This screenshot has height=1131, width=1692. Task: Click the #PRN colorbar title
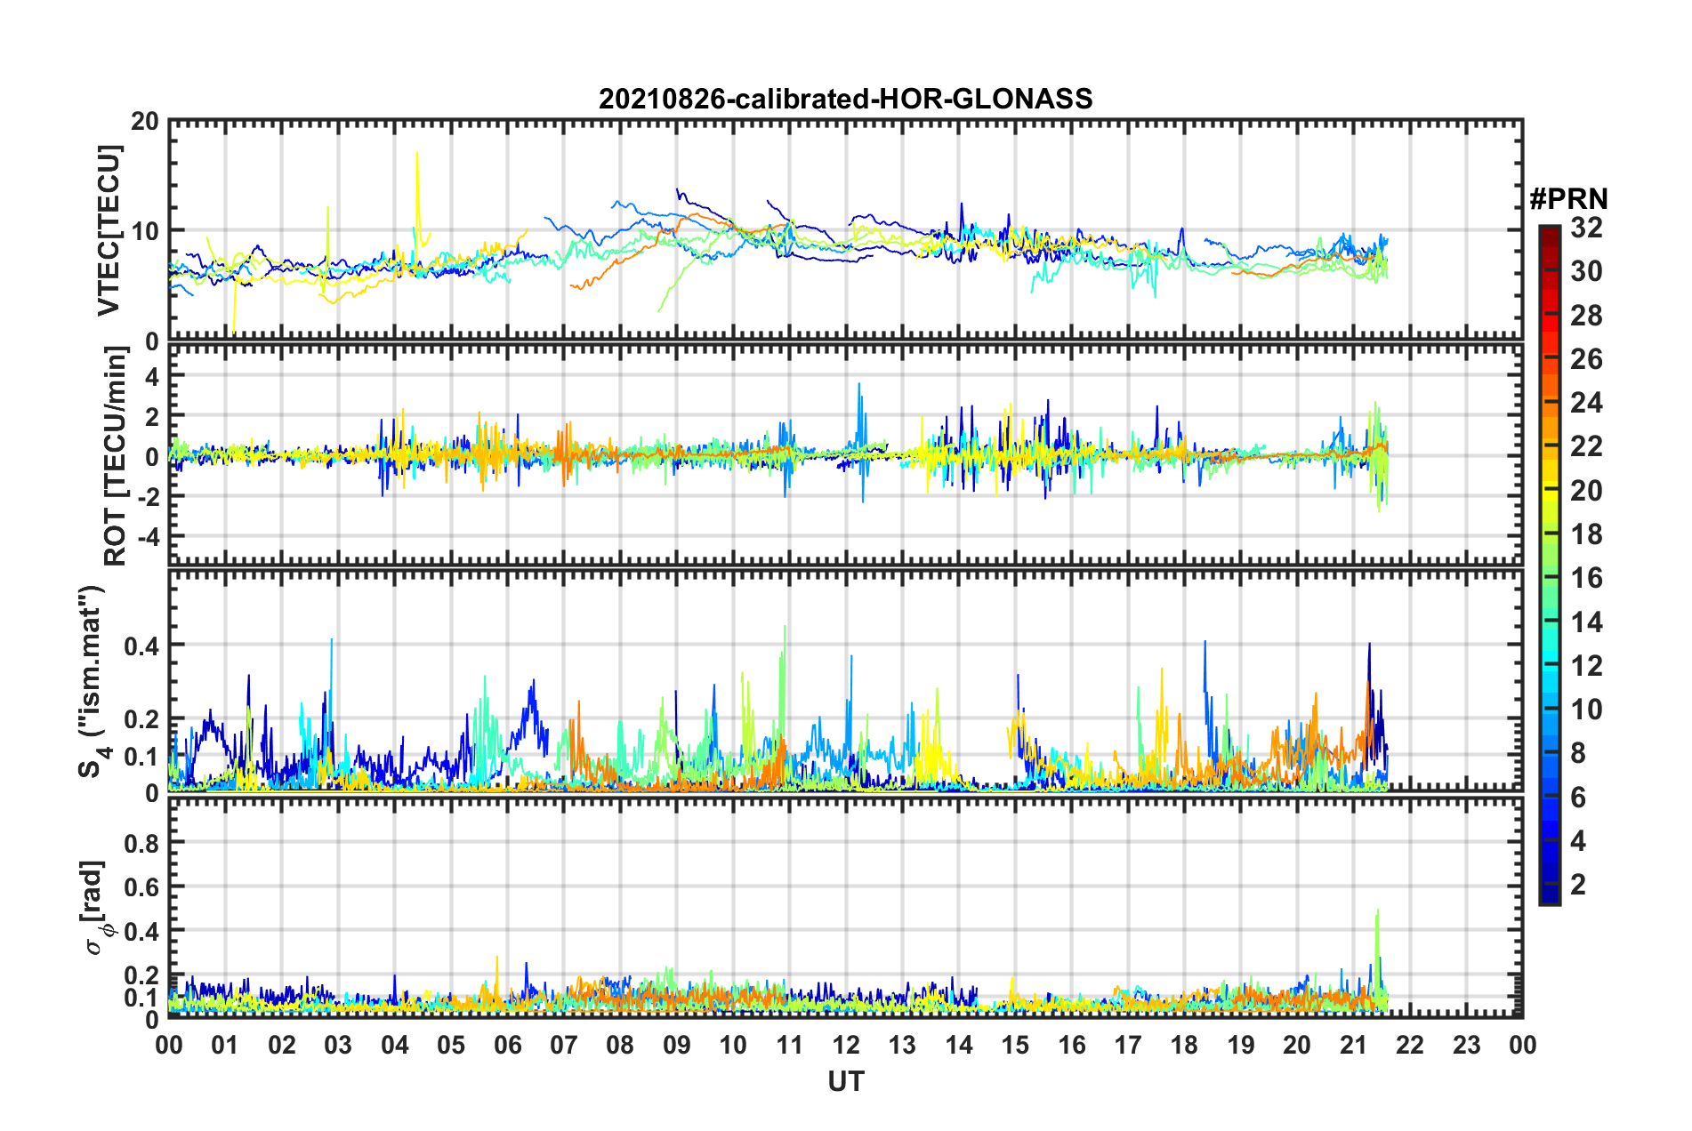1567,199
